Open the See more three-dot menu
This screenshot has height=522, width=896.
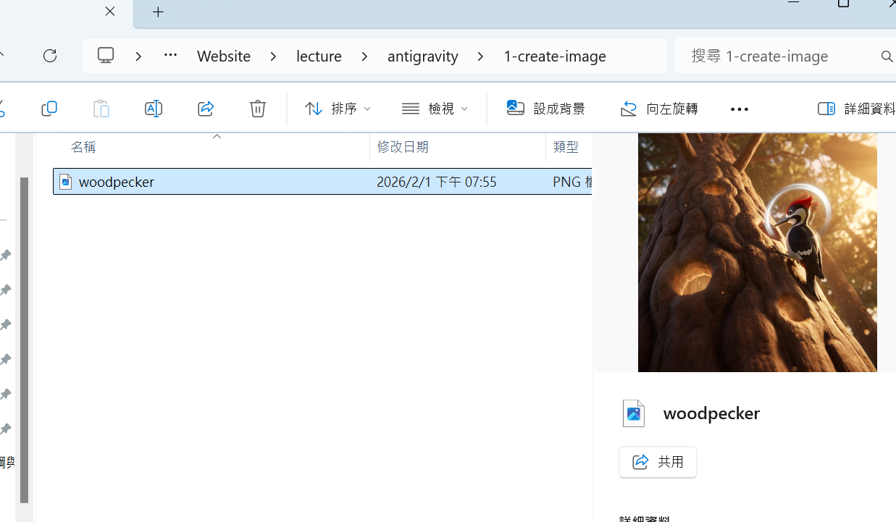pos(739,109)
